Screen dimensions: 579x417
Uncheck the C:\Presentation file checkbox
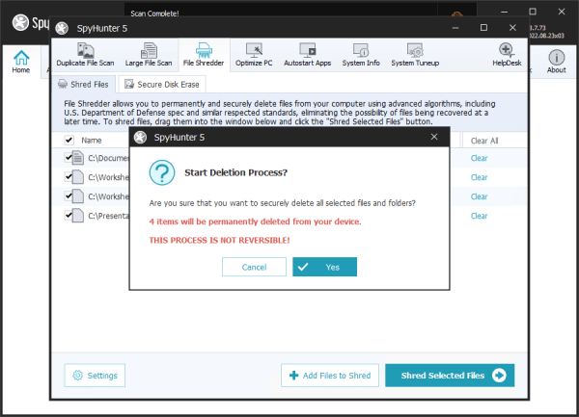click(x=69, y=216)
